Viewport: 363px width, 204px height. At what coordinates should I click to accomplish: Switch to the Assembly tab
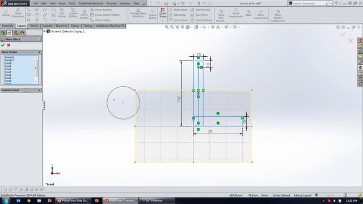coord(7,26)
